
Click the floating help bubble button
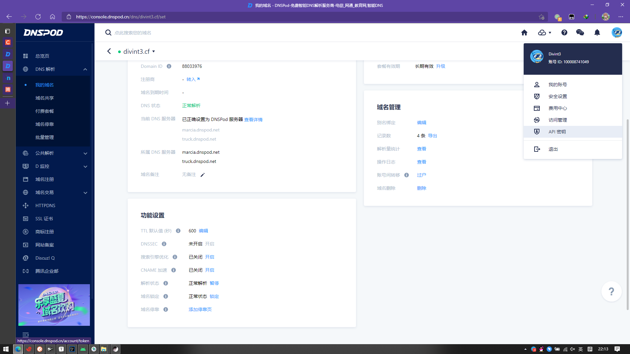[x=611, y=291]
